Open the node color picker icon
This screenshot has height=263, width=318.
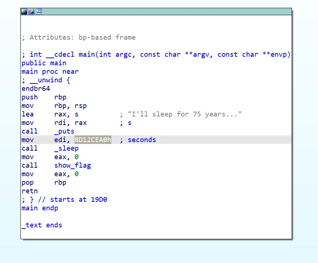pyautogui.click(x=24, y=11)
